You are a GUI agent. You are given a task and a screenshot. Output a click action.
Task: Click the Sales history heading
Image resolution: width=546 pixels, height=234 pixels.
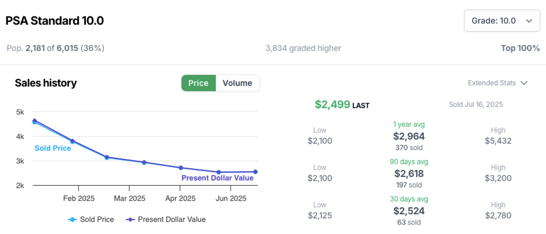pos(46,83)
